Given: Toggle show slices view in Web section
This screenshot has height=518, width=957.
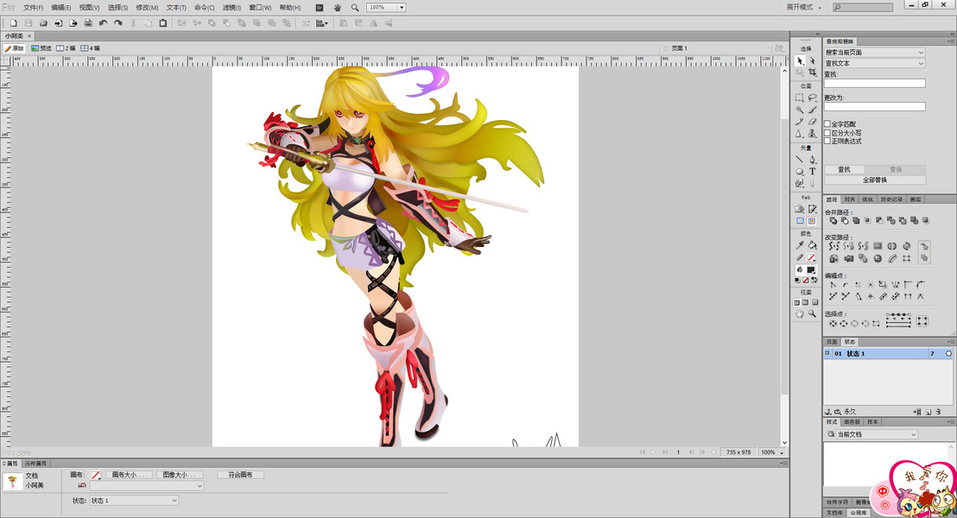Looking at the screenshot, I should [x=812, y=221].
